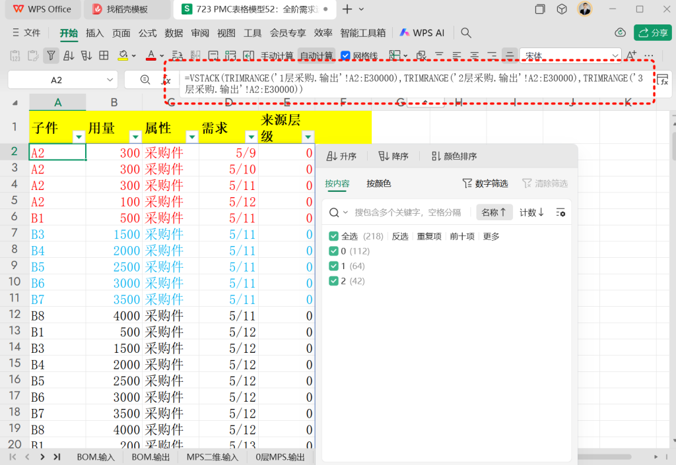Screen dimensions: 676x465
Task: Open filter dropdown on 子件 header
Action: tap(79, 137)
